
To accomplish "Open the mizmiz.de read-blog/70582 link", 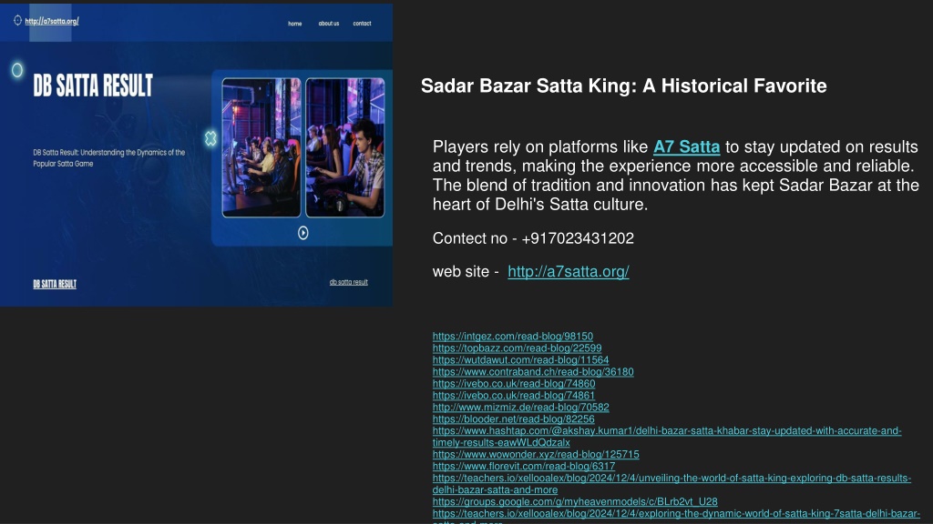I will coord(520,408).
